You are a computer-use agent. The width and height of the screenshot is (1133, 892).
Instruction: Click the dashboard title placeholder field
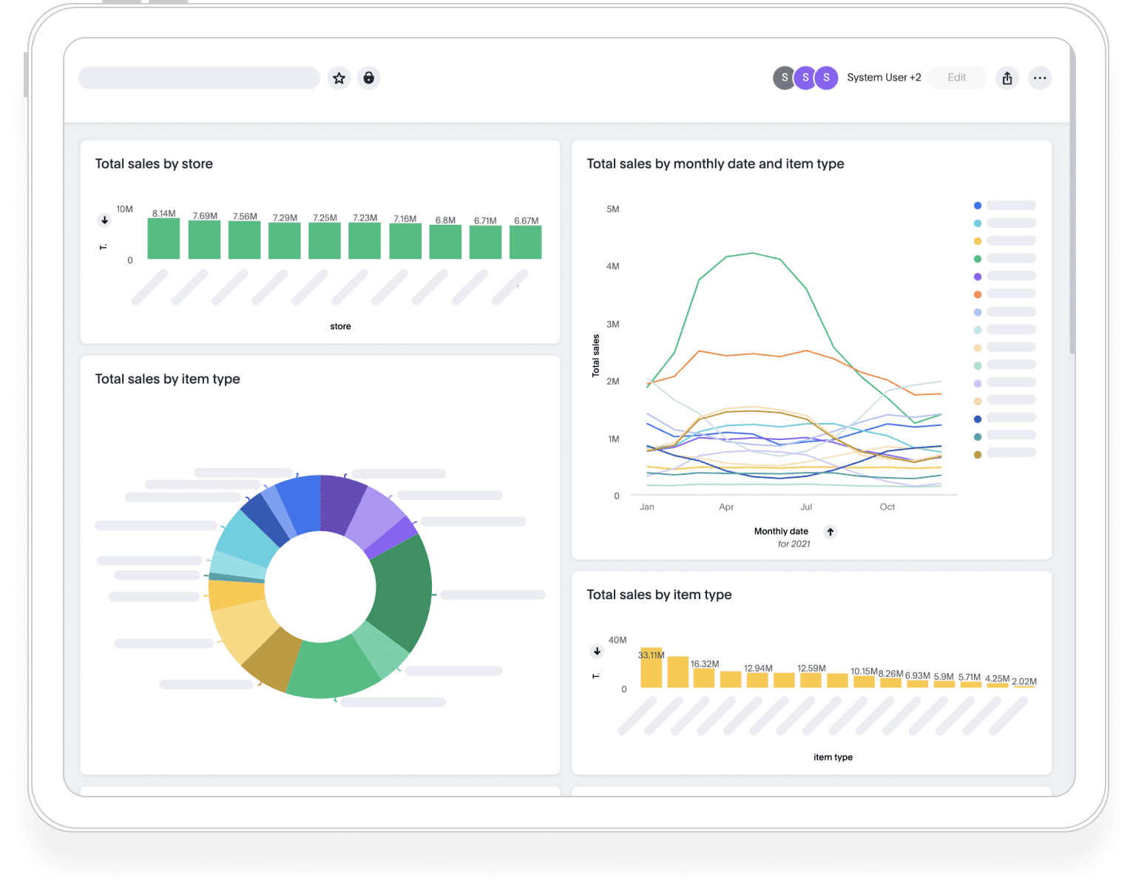click(x=199, y=78)
